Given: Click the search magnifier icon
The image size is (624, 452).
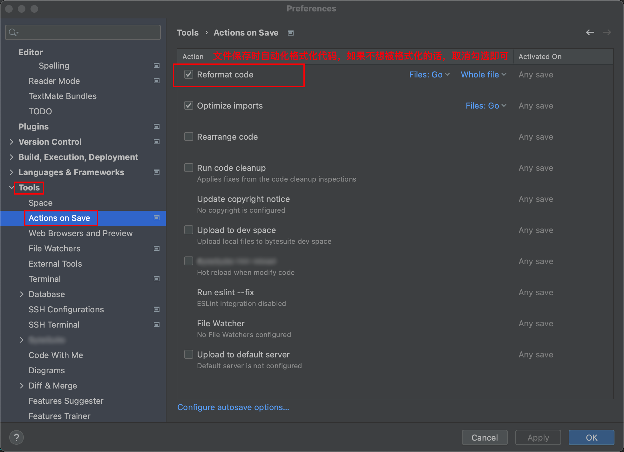Looking at the screenshot, I should point(13,32).
